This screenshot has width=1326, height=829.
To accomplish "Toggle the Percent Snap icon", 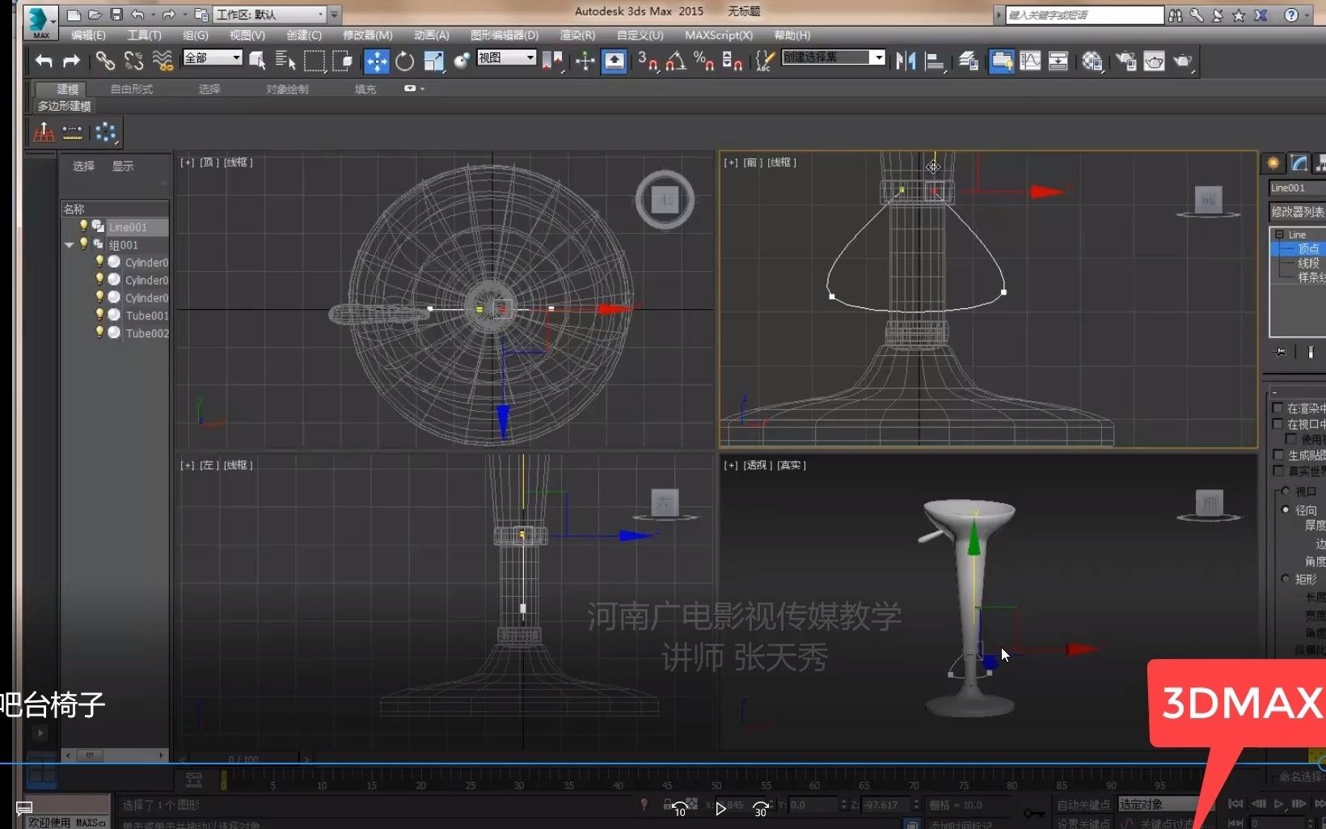I will click(x=703, y=61).
